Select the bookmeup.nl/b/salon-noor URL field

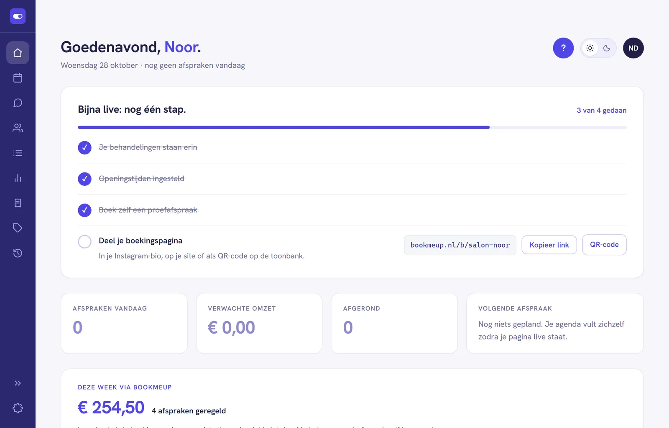[460, 245]
